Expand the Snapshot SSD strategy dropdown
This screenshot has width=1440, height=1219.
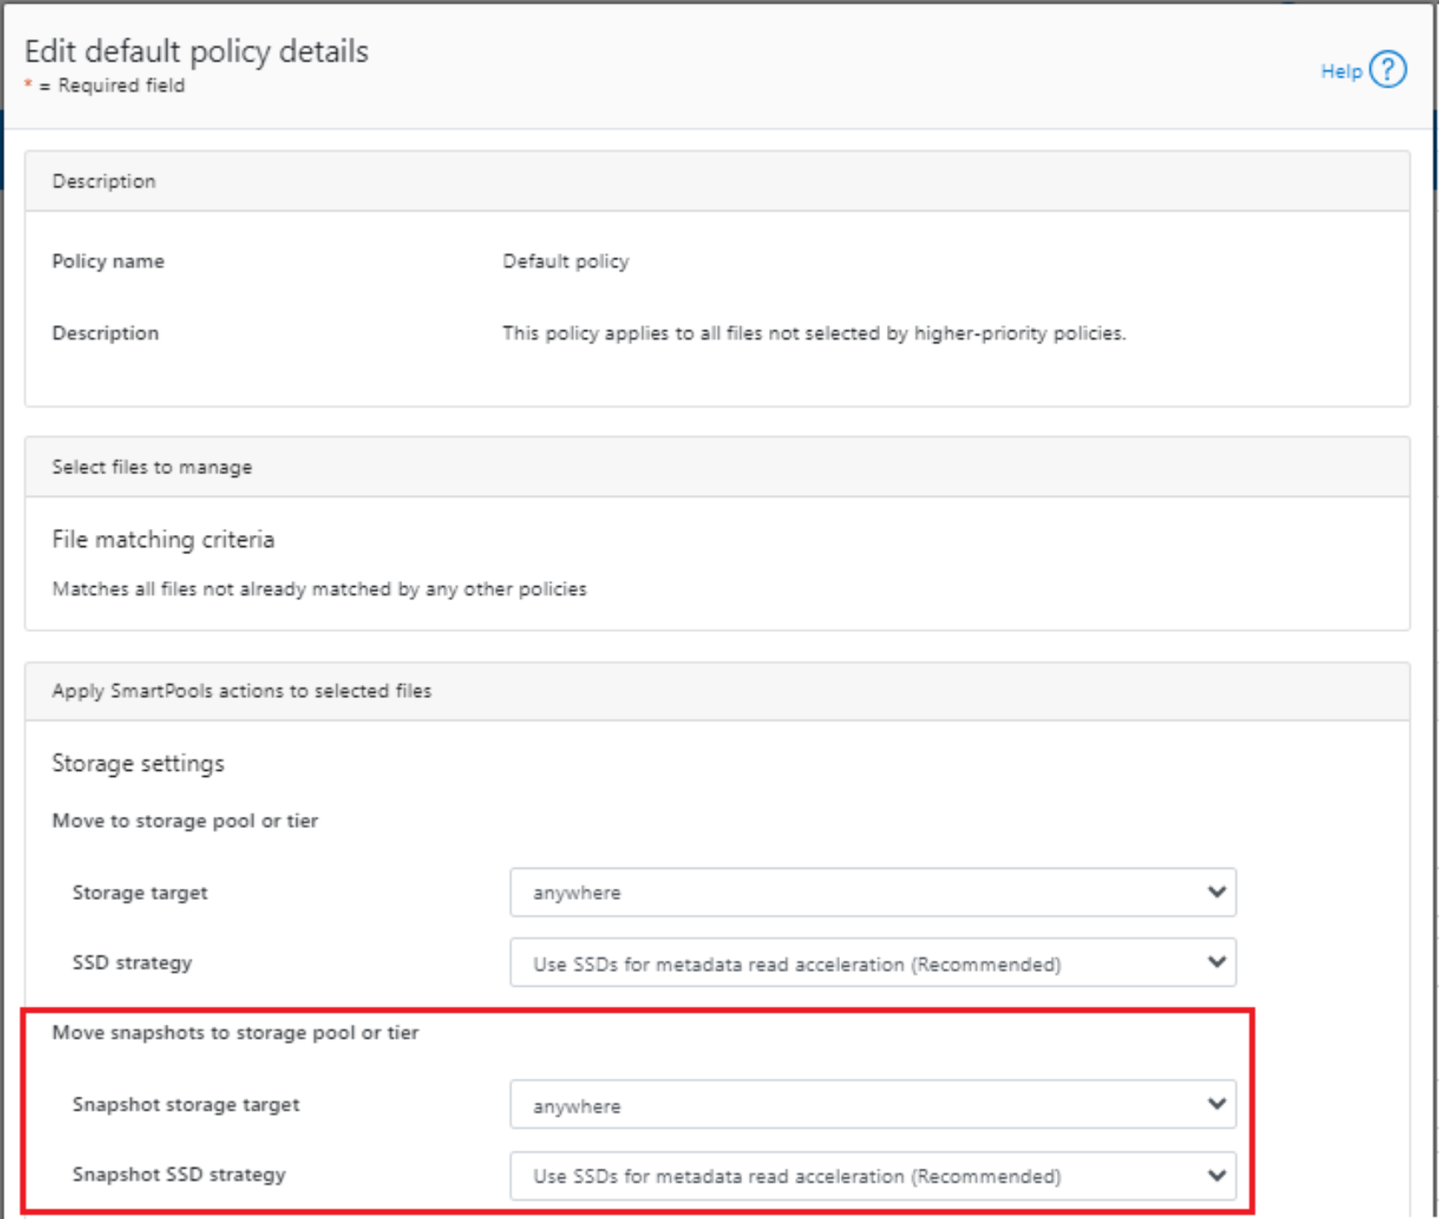tap(873, 1176)
